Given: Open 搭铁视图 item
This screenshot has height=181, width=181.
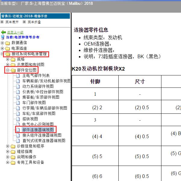Looking at the screenshot, I should 30,119.
